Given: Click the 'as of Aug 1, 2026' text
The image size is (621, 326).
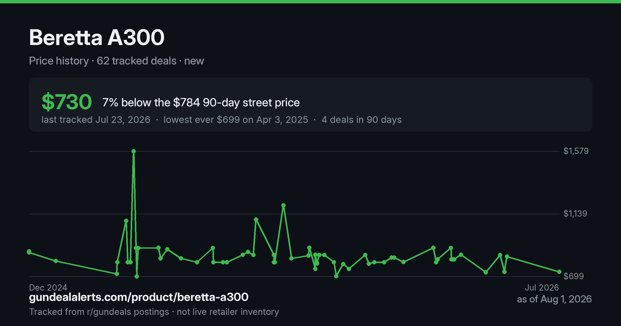Looking at the screenshot, I should (x=554, y=300).
